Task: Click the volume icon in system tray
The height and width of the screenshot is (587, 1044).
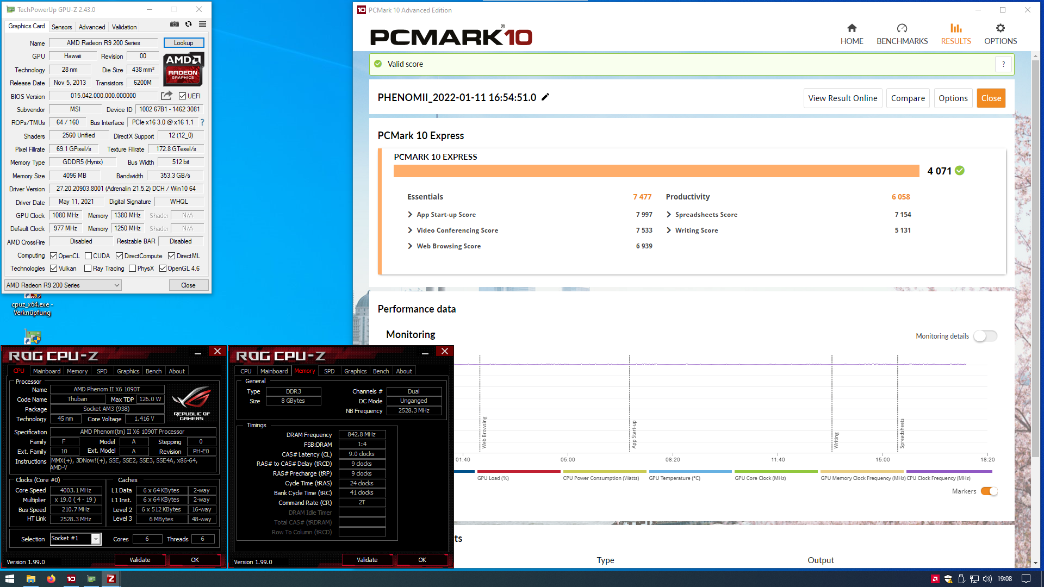Action: click(987, 579)
